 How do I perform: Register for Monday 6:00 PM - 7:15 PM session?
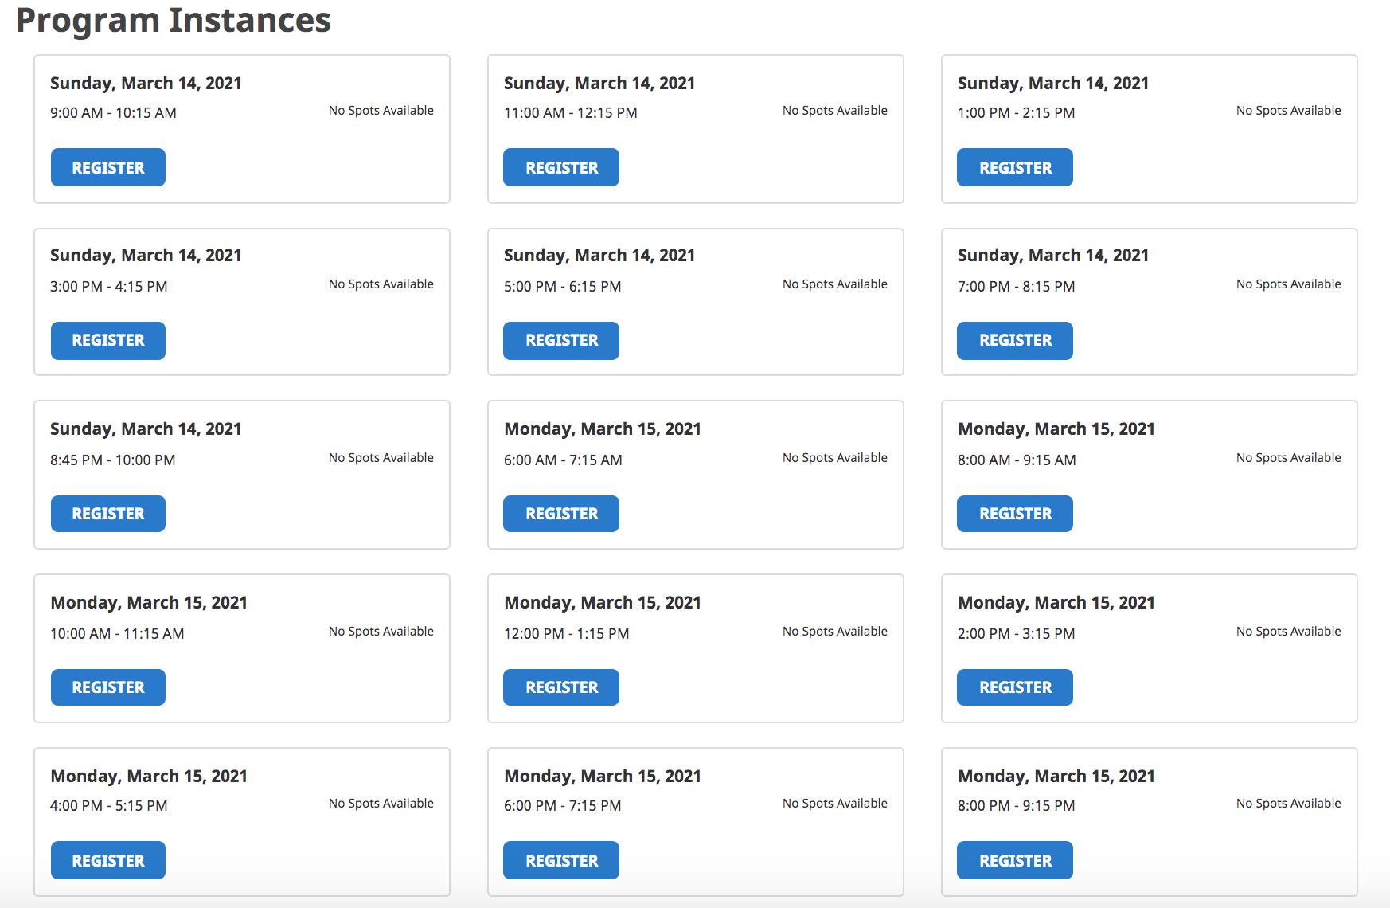pos(561,860)
